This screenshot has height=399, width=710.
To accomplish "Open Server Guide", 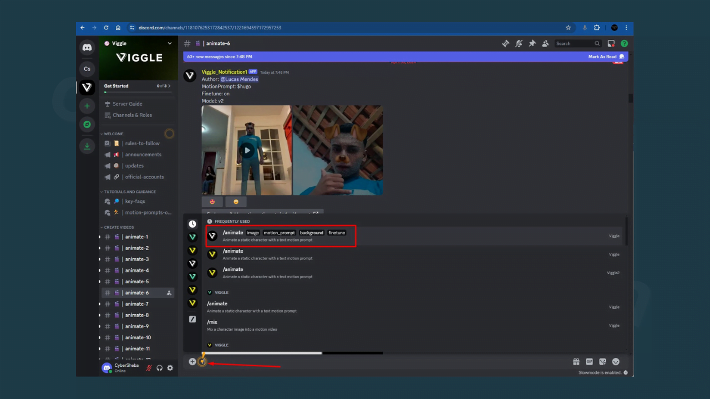I will click(x=127, y=104).
